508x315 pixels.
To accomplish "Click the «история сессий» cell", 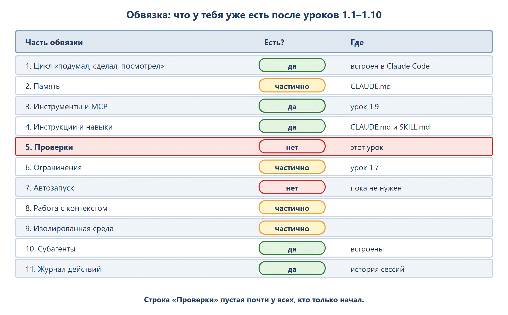I will pos(377,269).
